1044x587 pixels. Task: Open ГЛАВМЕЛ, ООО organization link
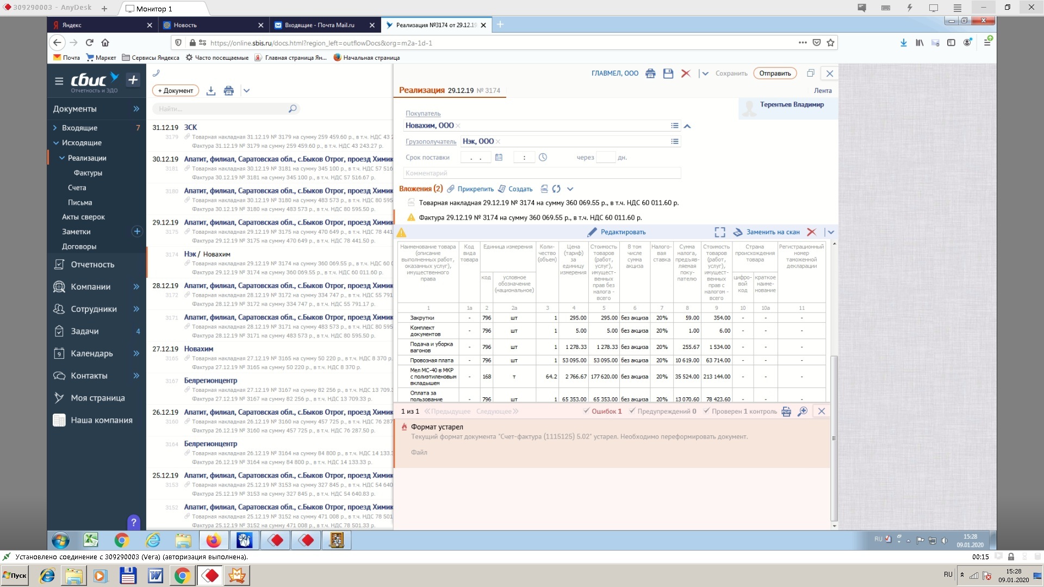[615, 73]
